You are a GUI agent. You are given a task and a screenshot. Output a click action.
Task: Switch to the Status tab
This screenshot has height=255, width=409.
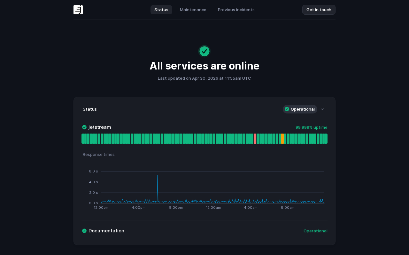pos(161,10)
